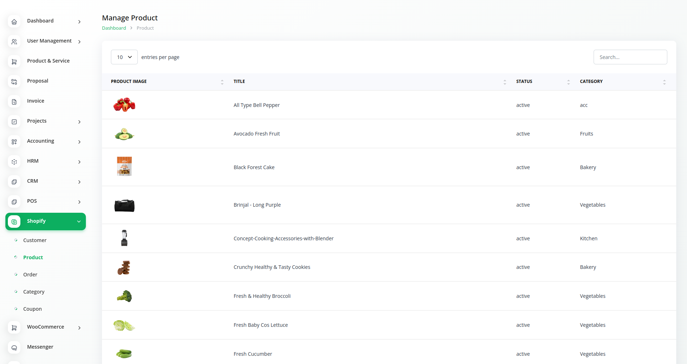Viewport: 687px width, 364px height.
Task: Click the HRM icon in sidebar
Action: tap(14, 162)
